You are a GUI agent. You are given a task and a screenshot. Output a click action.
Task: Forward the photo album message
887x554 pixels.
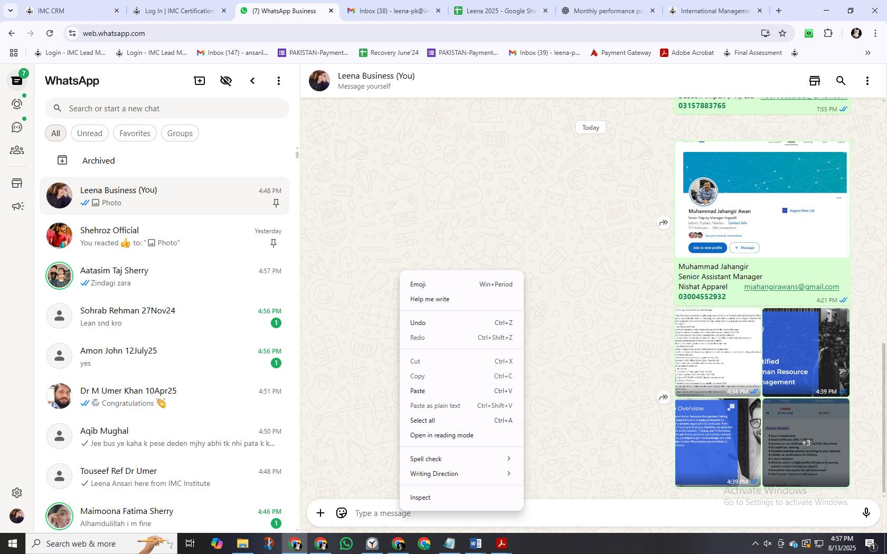663,397
